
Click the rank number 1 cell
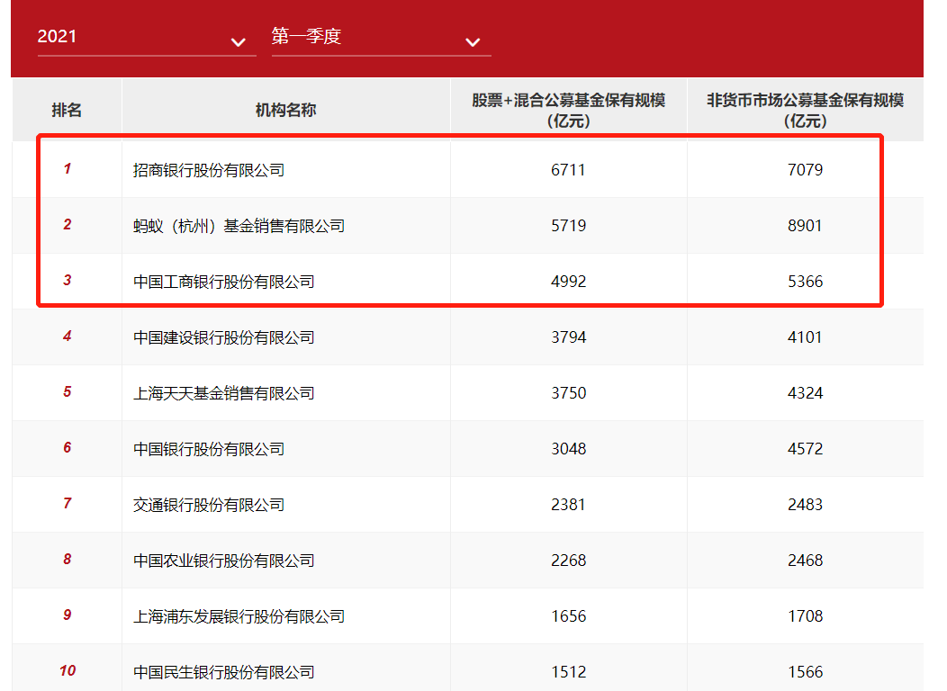[67, 169]
